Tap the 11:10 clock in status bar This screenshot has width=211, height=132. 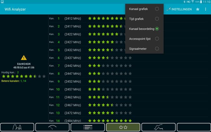(x=207, y=2)
